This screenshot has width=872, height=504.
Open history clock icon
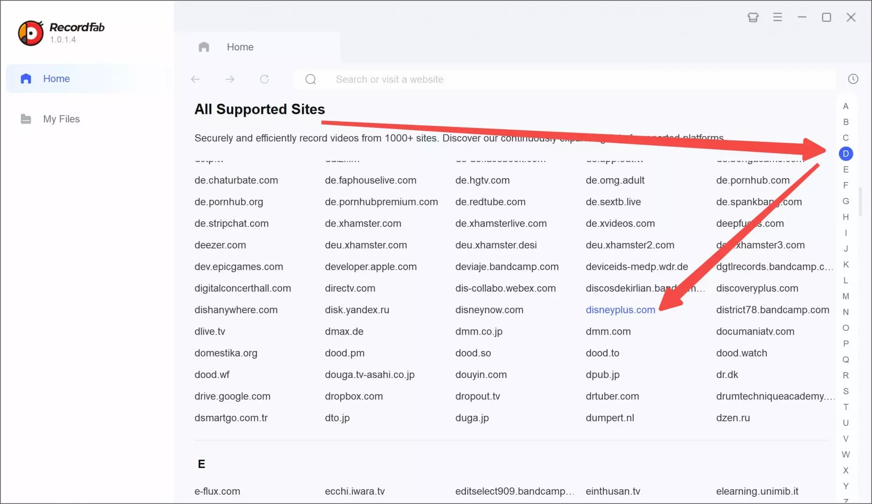pyautogui.click(x=853, y=79)
